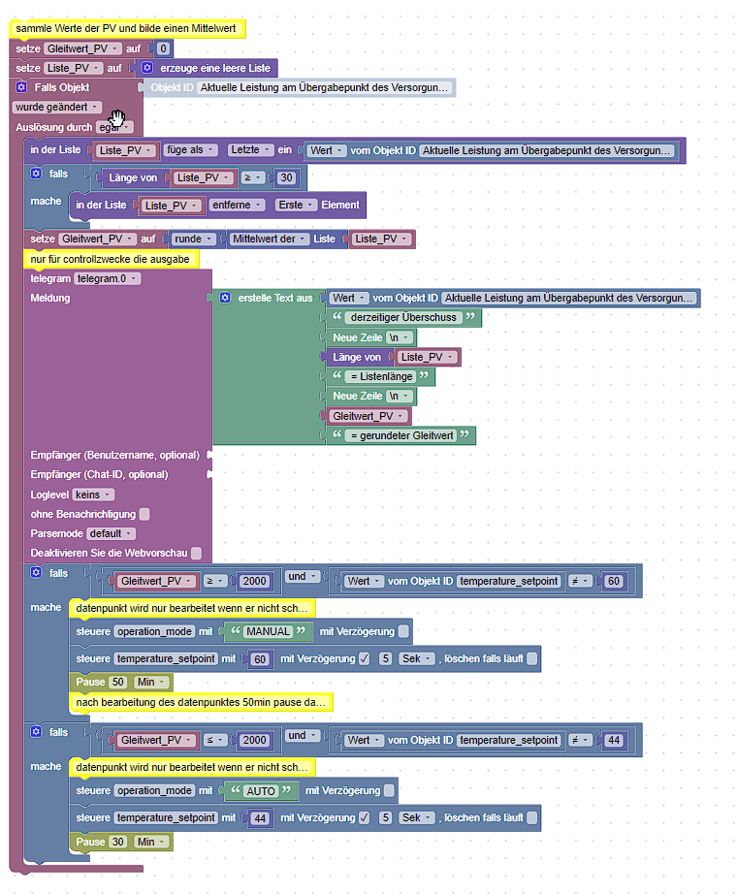Screen dimensions: 737x894
Task: Open 'und' dropdown in the ≥ 2000 condition
Action: pyautogui.click(x=303, y=576)
